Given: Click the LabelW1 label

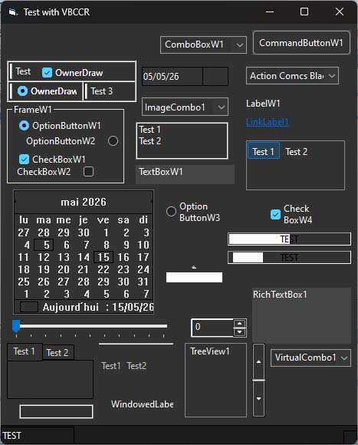Looking at the screenshot, I should pos(263,104).
